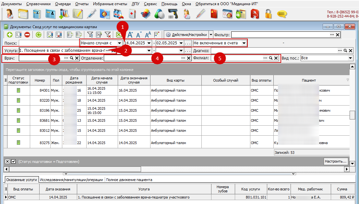Open the golden padlock toolbar icon
This screenshot has width=359, height=204.
(268, 14)
